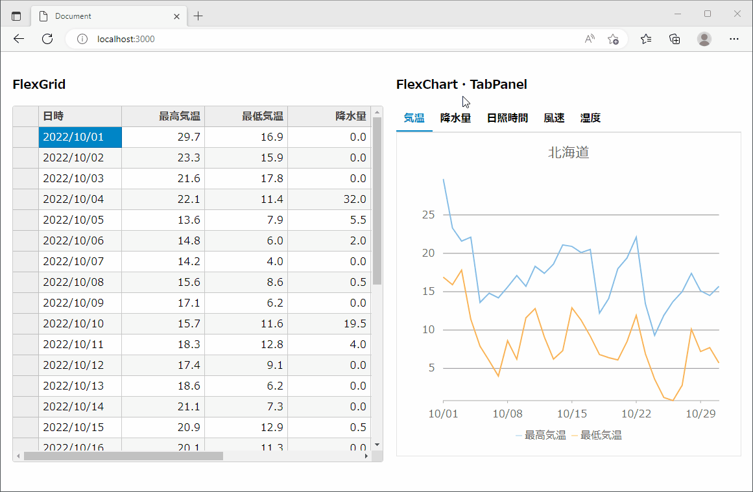Image resolution: width=753 pixels, height=492 pixels.
Task: Sort by the 最低気温 column header
Action: pos(246,116)
